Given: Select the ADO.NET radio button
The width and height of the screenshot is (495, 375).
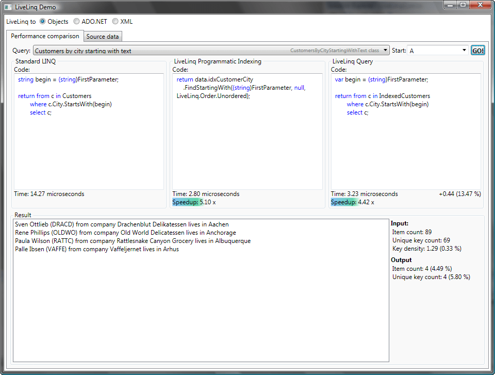Looking at the screenshot, I should point(76,22).
